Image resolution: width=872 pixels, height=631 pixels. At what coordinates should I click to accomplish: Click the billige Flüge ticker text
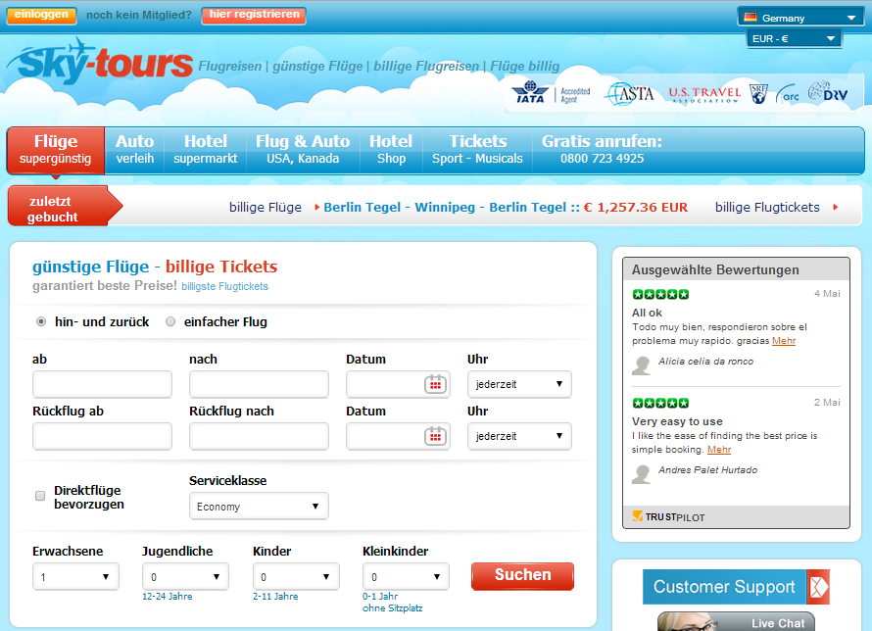[x=266, y=208]
